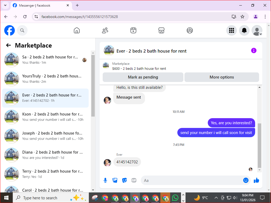Screen dimensions: 271x203
Task: Click back arrow beside Marketplace heading
Action: (x=8, y=45)
